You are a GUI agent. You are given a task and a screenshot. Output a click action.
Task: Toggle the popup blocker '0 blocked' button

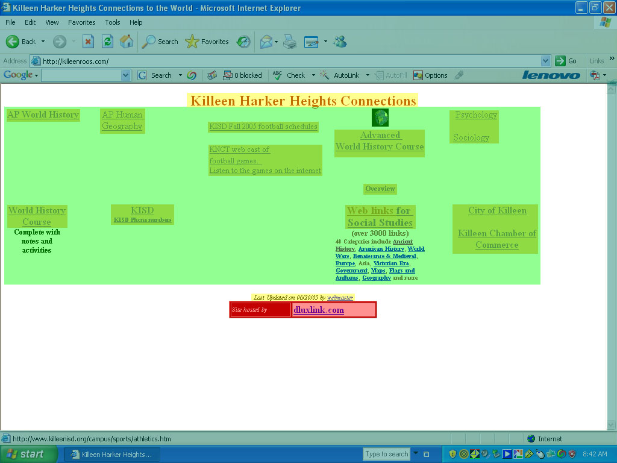(x=243, y=75)
